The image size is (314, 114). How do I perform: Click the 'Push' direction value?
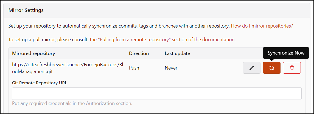(x=134, y=68)
